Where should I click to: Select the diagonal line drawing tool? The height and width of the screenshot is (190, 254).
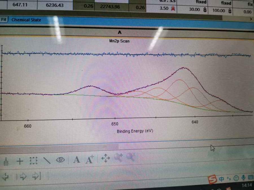pyautogui.click(x=47, y=160)
